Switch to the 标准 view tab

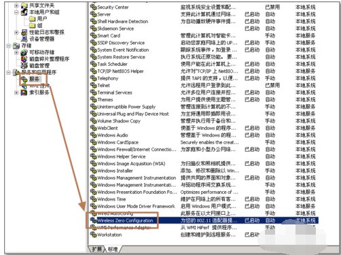click(x=113, y=250)
